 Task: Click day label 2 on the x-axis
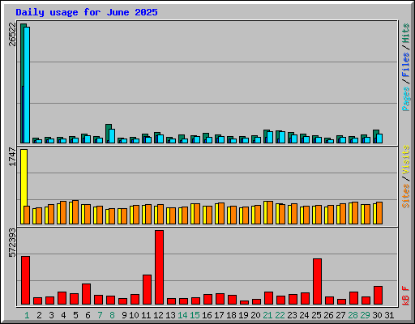39,315
